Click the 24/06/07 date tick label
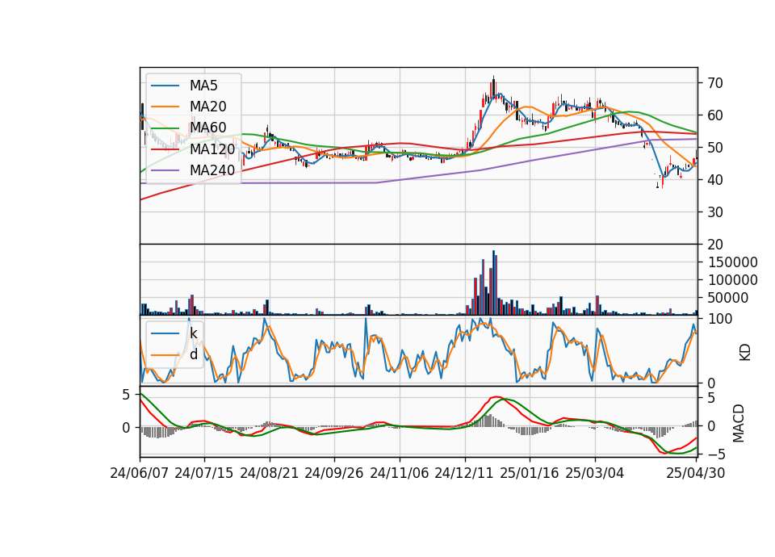Viewport: 775px width, 557px height. (x=139, y=473)
